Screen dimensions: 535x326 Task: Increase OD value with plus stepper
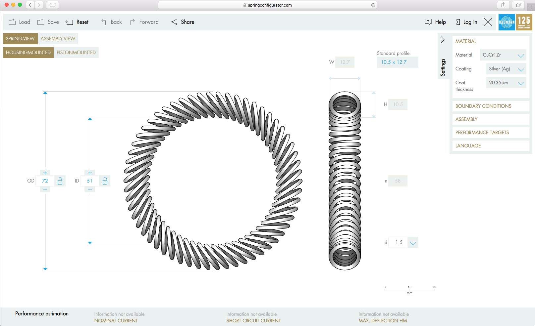45,173
